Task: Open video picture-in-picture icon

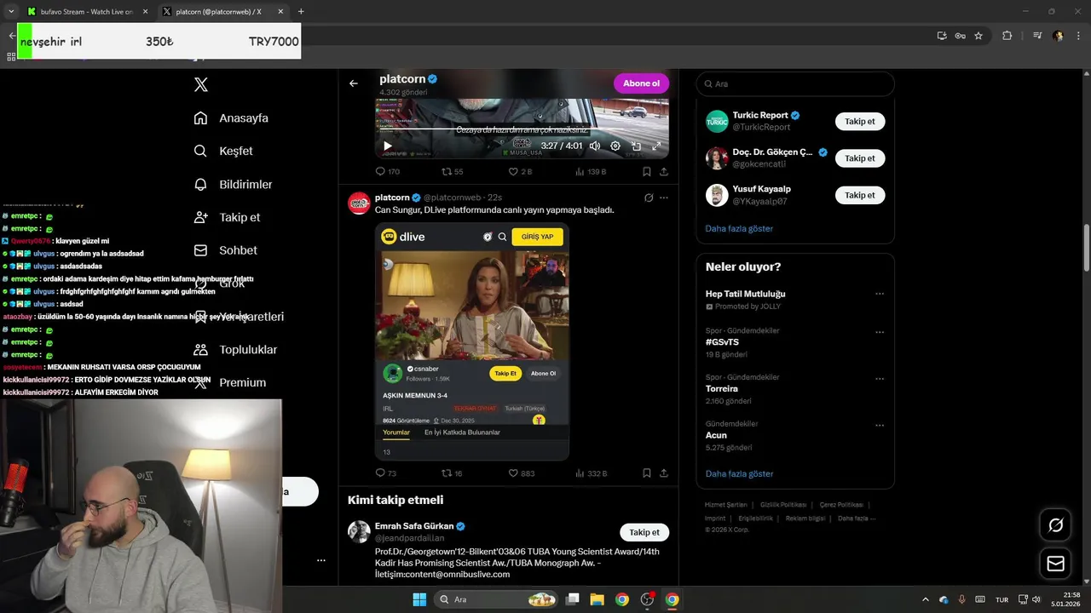Action: tap(636, 146)
